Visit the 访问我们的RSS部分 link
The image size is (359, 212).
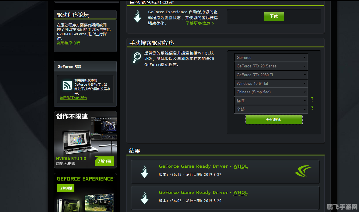[x=74, y=98]
